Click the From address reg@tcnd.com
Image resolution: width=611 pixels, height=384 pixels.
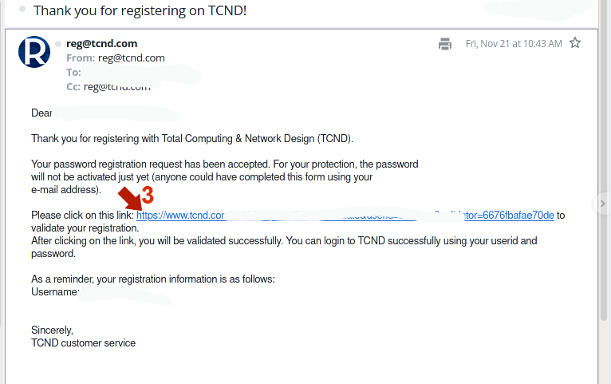[131, 57]
